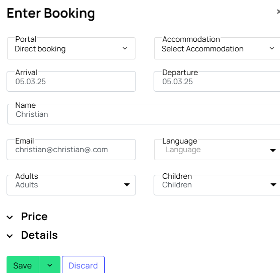Click the Adults dropdown triangle arrow
This screenshot has width=280, height=273.
[127, 185]
